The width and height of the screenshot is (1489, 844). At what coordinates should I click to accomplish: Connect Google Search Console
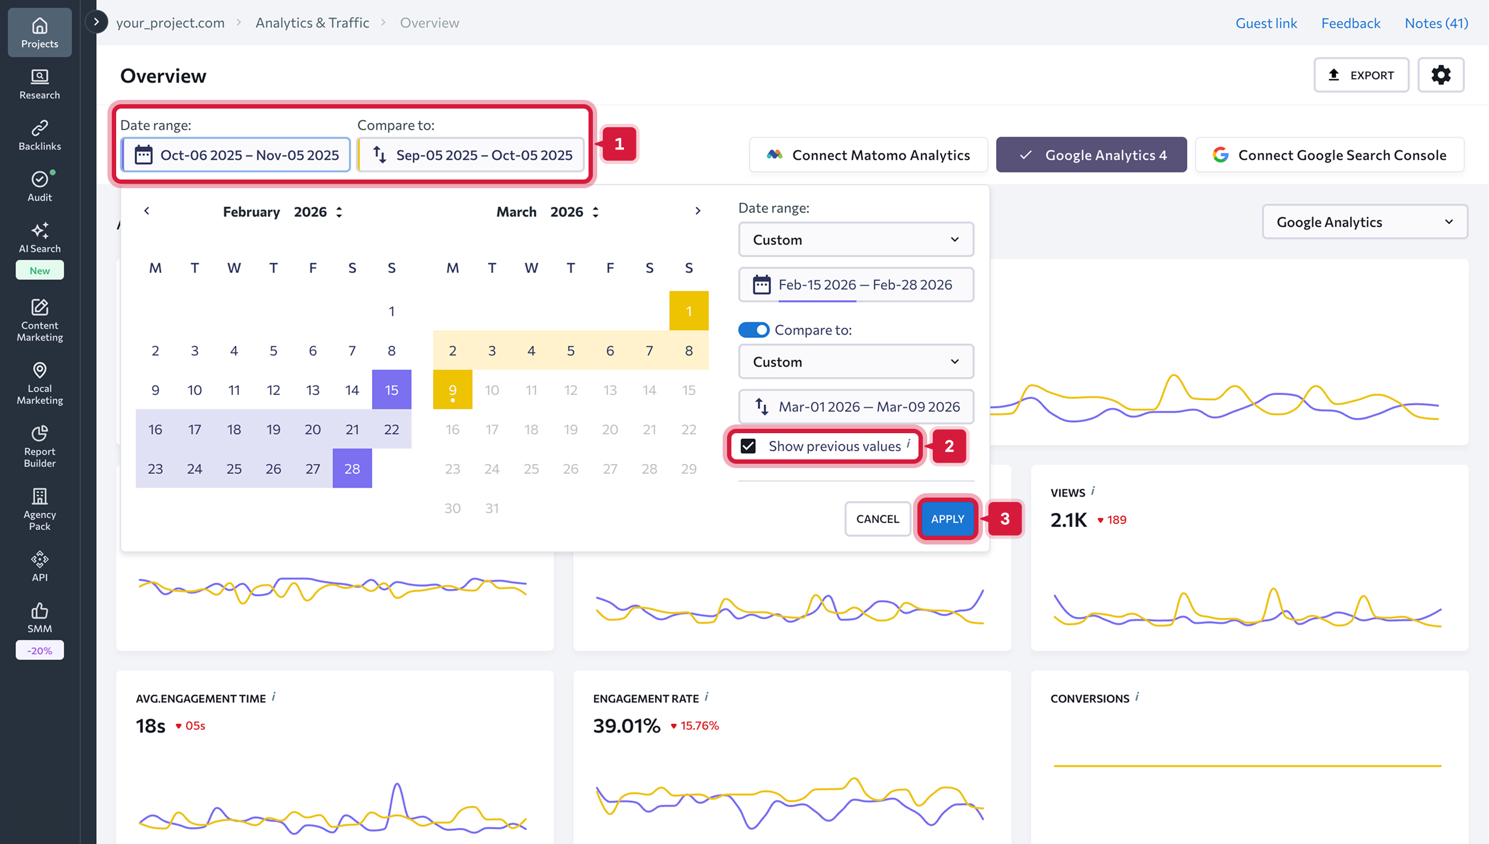1329,155
